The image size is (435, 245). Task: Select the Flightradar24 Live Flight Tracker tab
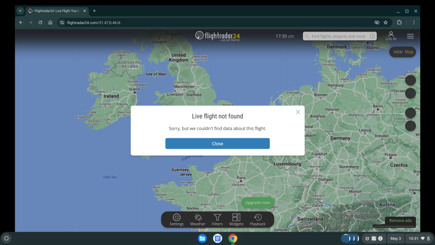pos(57,11)
